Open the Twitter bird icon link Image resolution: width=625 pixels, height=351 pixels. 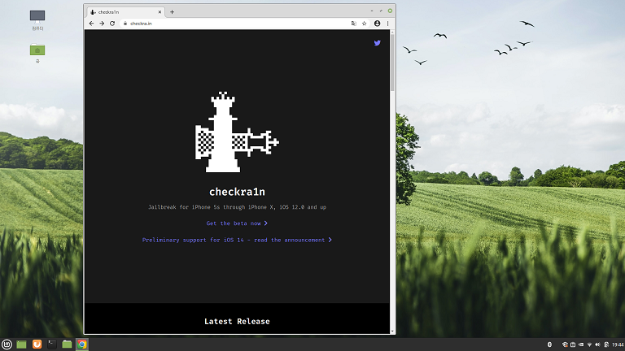pos(377,43)
